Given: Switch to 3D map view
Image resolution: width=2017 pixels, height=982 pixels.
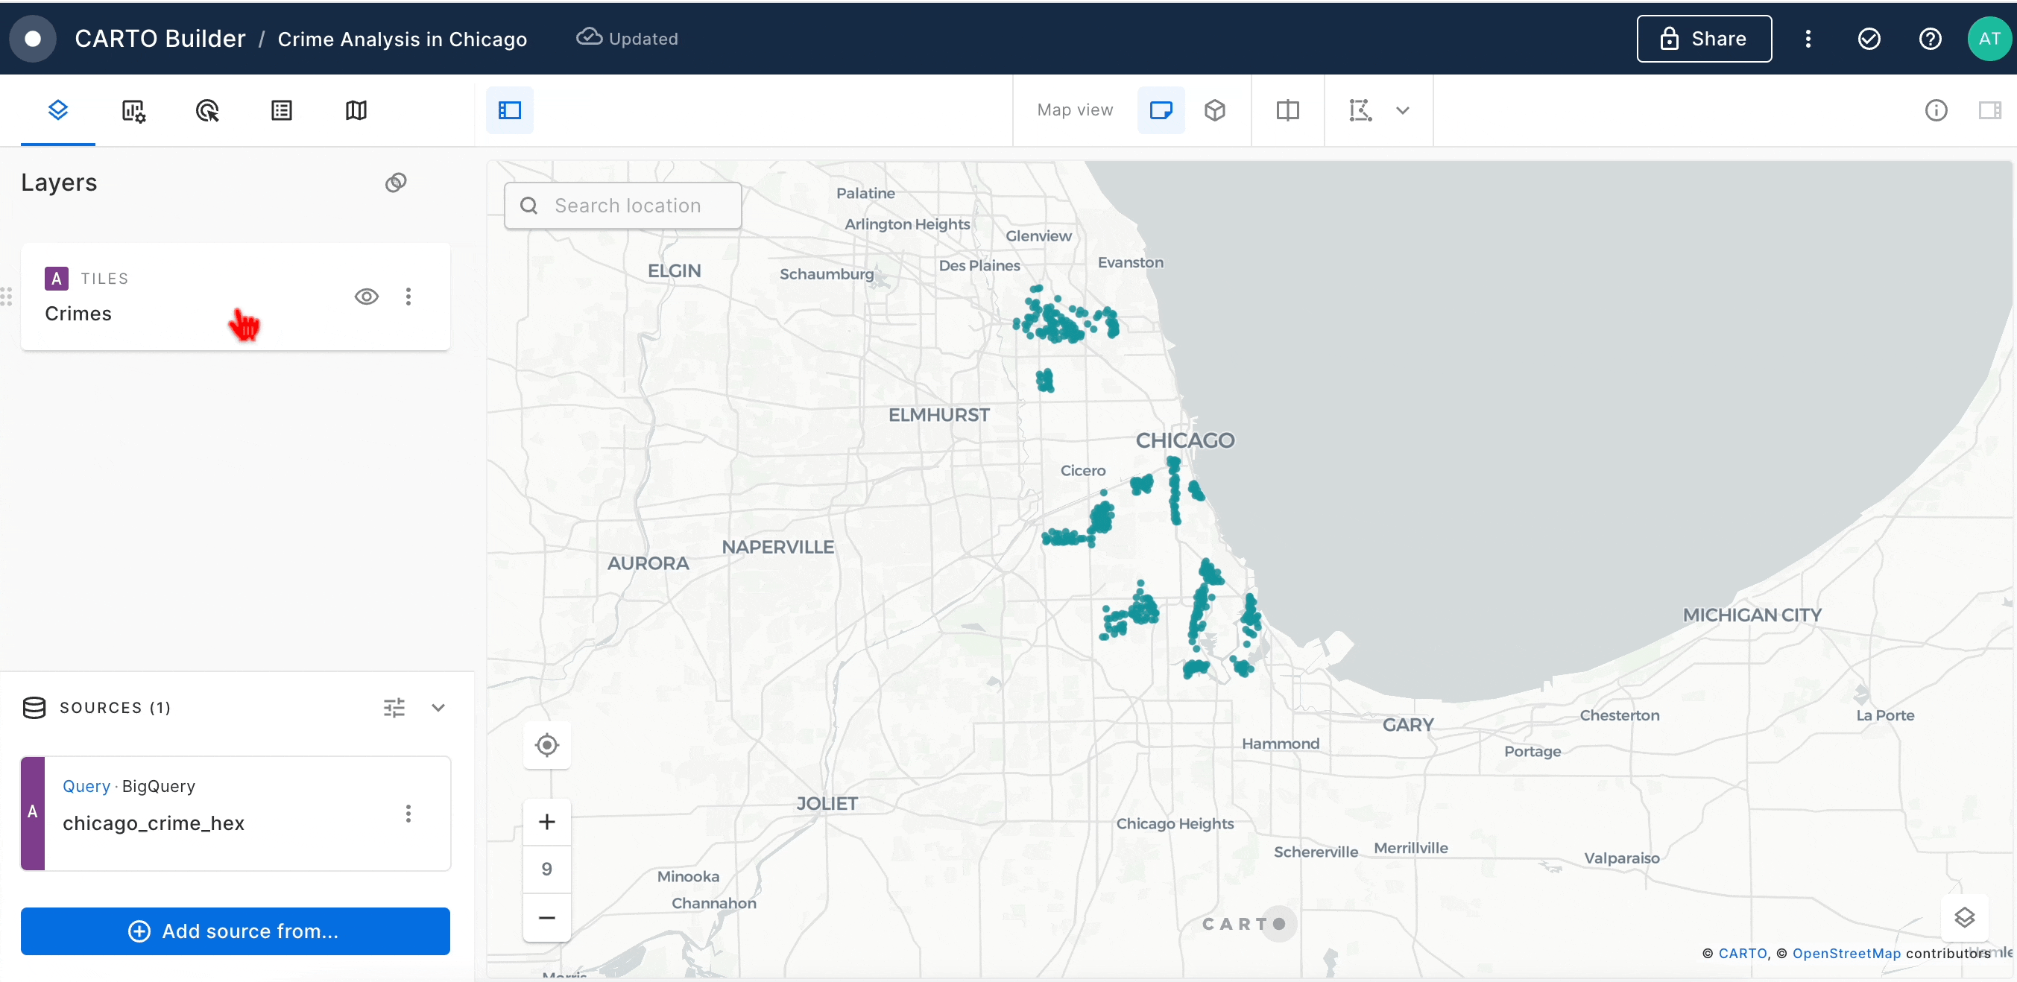Looking at the screenshot, I should pyautogui.click(x=1214, y=110).
